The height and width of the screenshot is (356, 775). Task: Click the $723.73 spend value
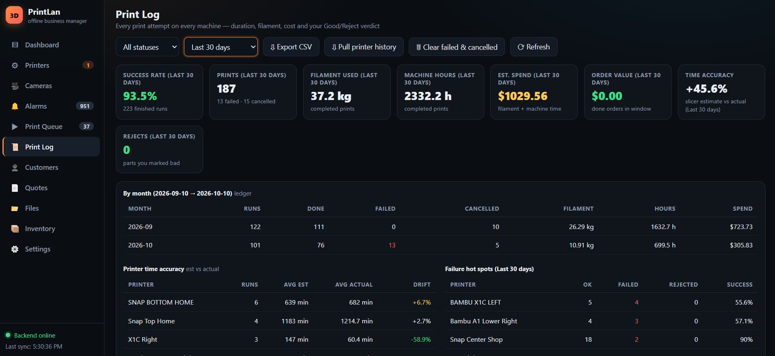click(741, 227)
